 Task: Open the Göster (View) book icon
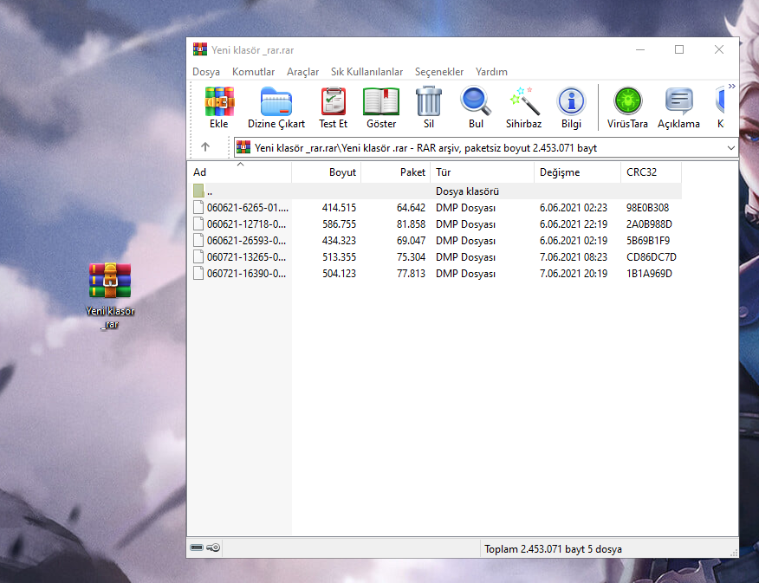pos(381,101)
